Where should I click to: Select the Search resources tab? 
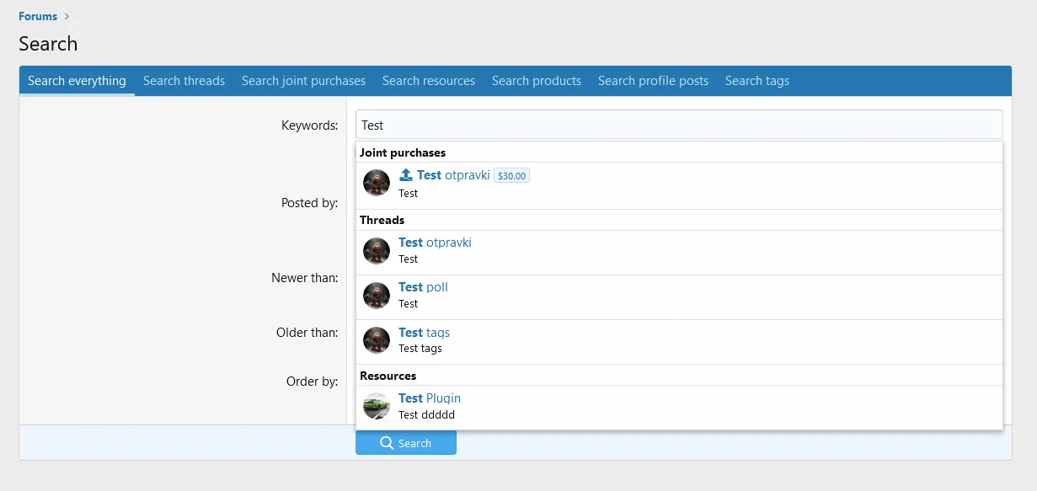click(x=429, y=81)
